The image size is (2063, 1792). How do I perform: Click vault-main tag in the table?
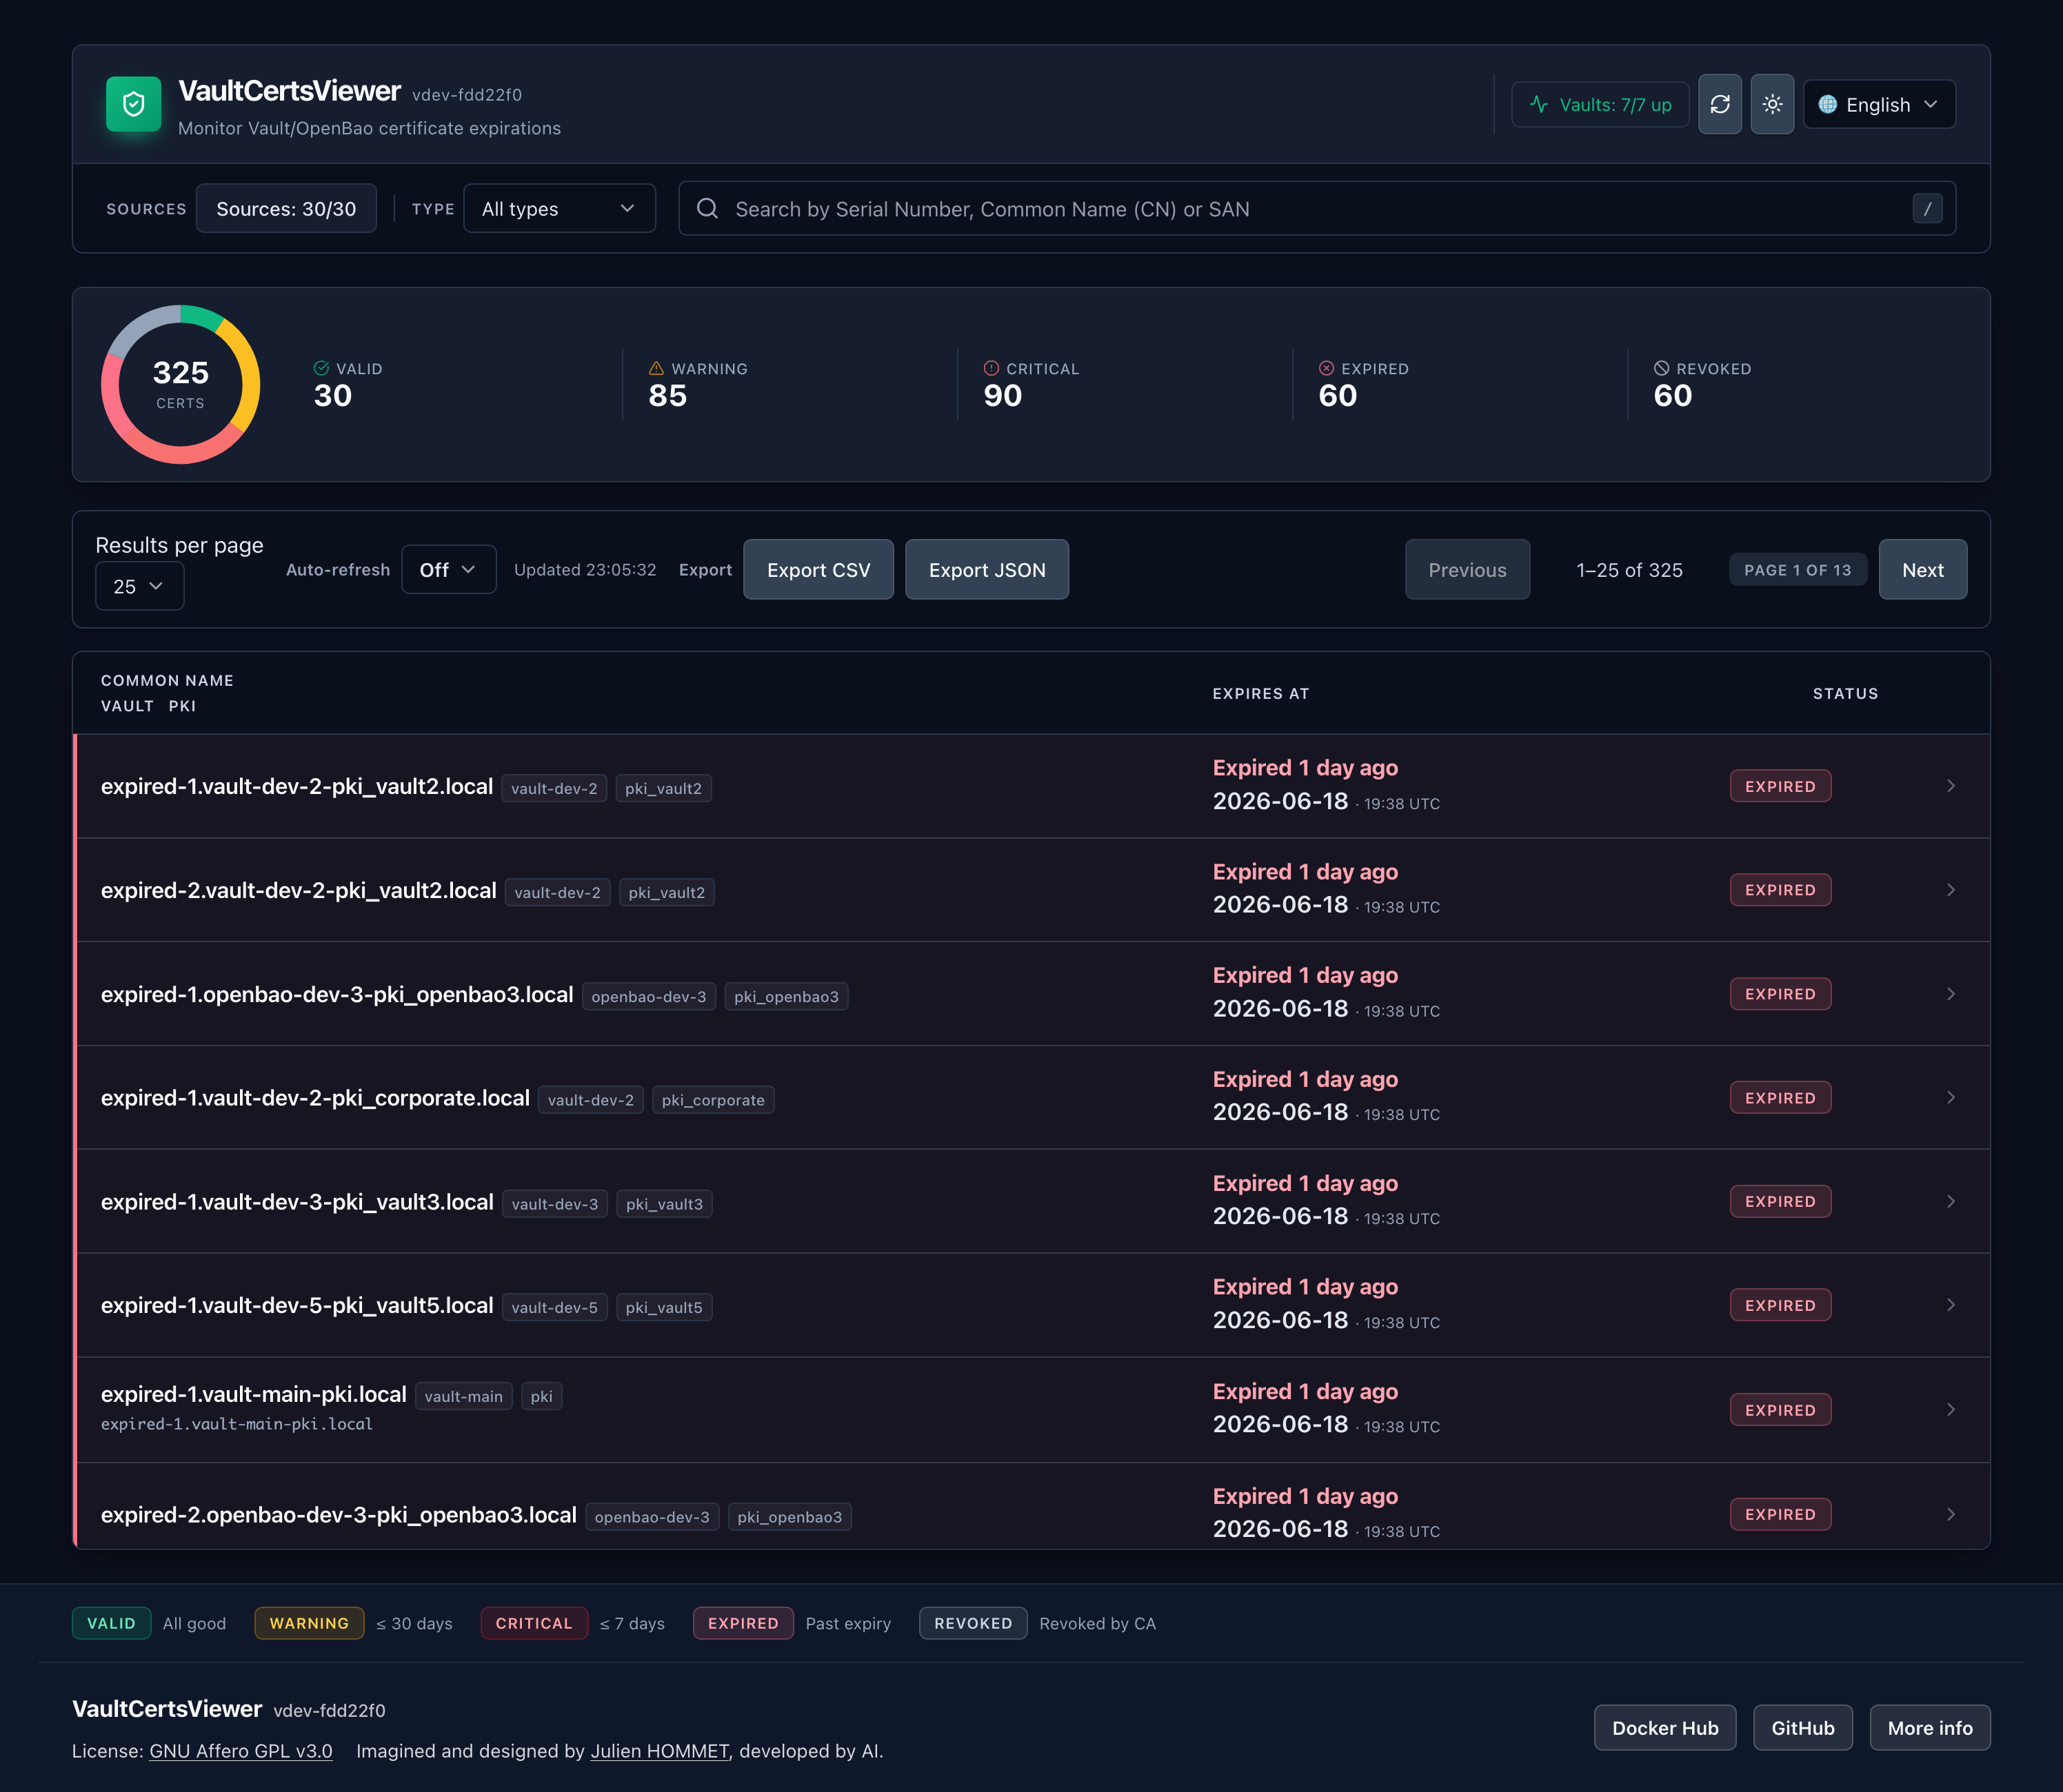tap(463, 1396)
